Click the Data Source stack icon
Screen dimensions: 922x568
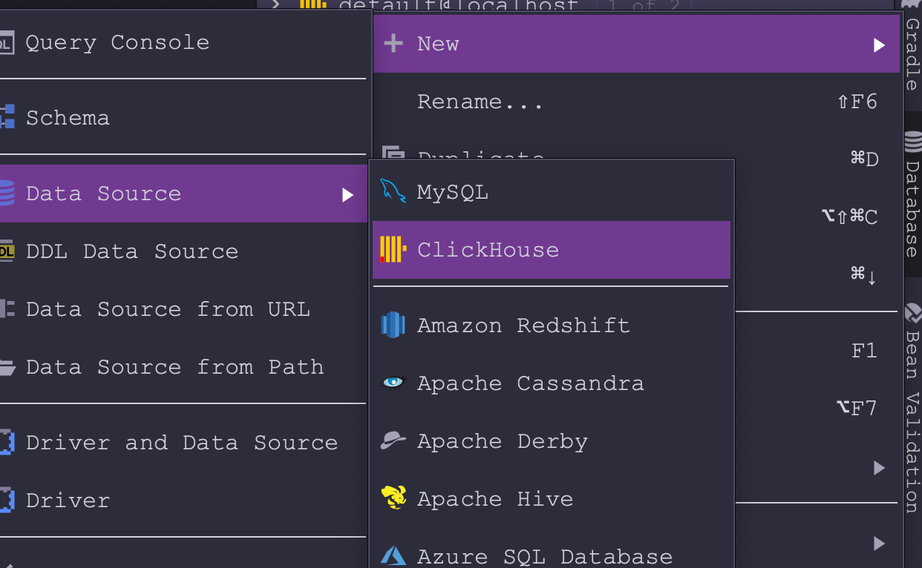6,194
